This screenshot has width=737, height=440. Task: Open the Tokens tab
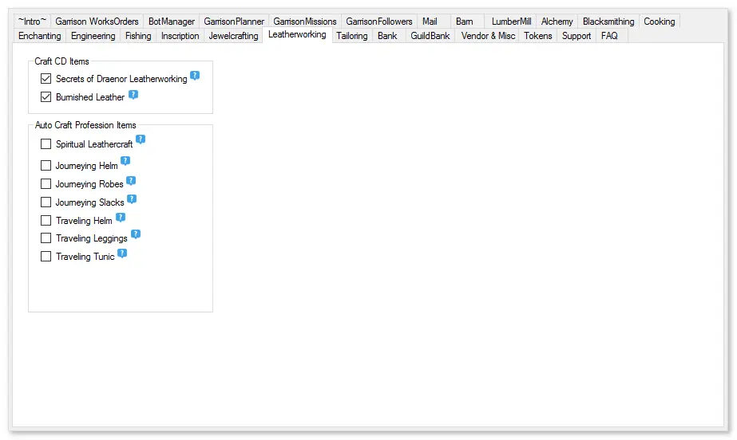pyautogui.click(x=538, y=36)
